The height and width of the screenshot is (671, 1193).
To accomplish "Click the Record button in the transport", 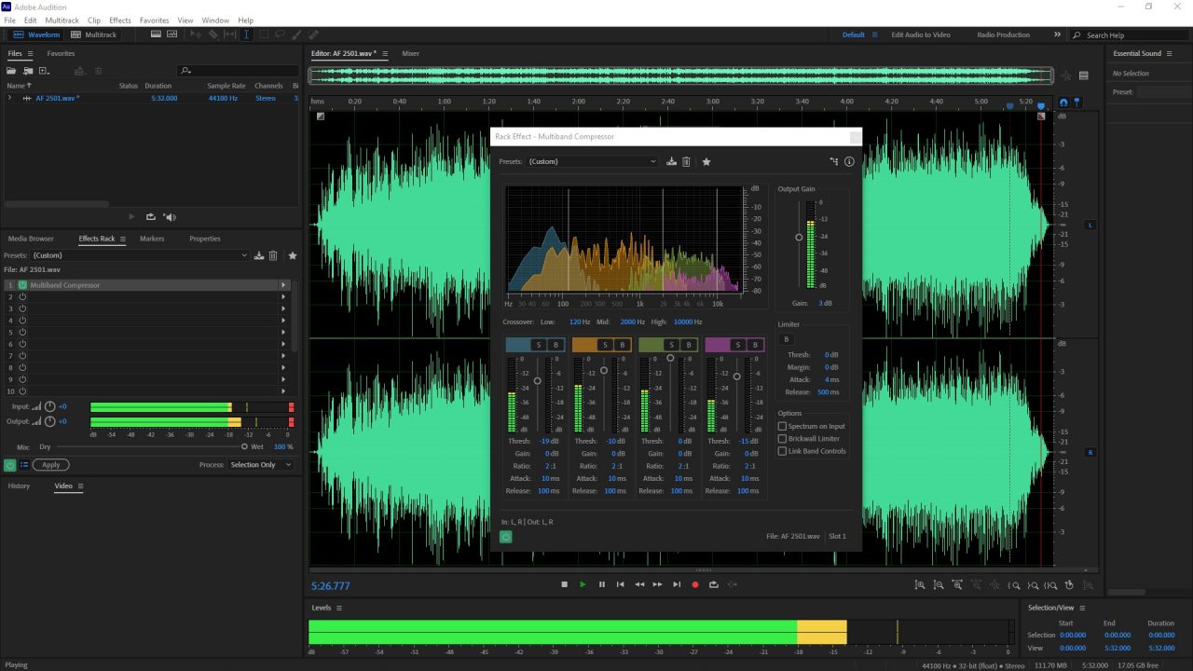I will coord(694,584).
